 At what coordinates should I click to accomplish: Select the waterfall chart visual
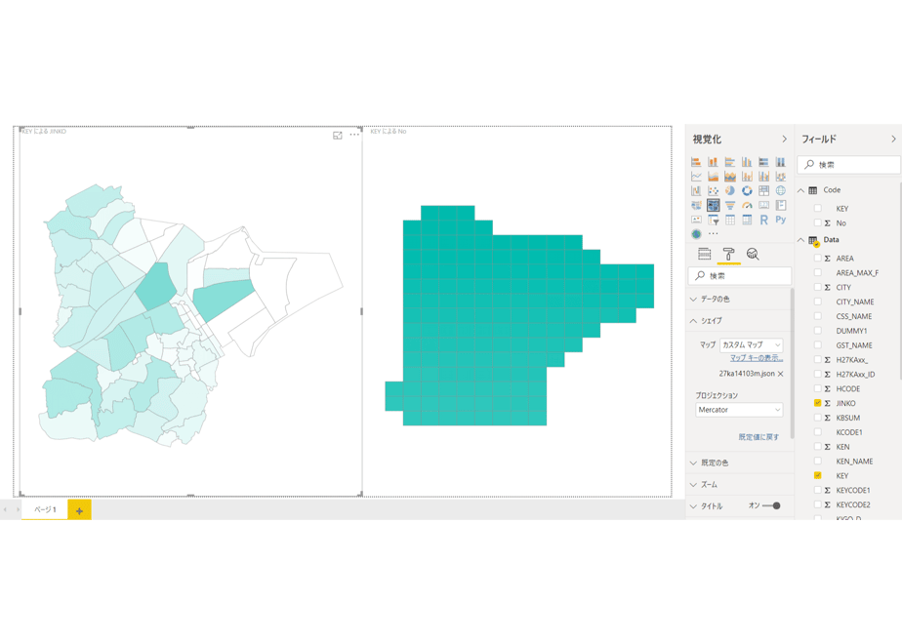point(696,191)
